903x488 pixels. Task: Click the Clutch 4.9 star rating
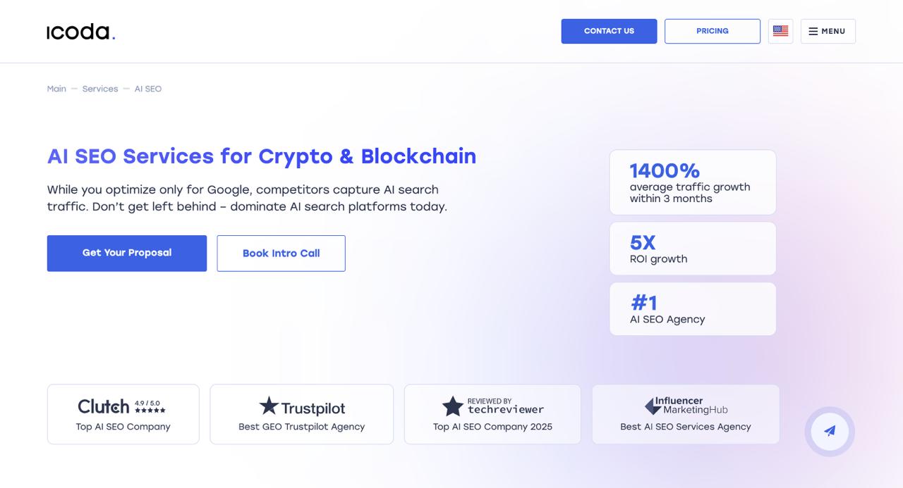(151, 406)
